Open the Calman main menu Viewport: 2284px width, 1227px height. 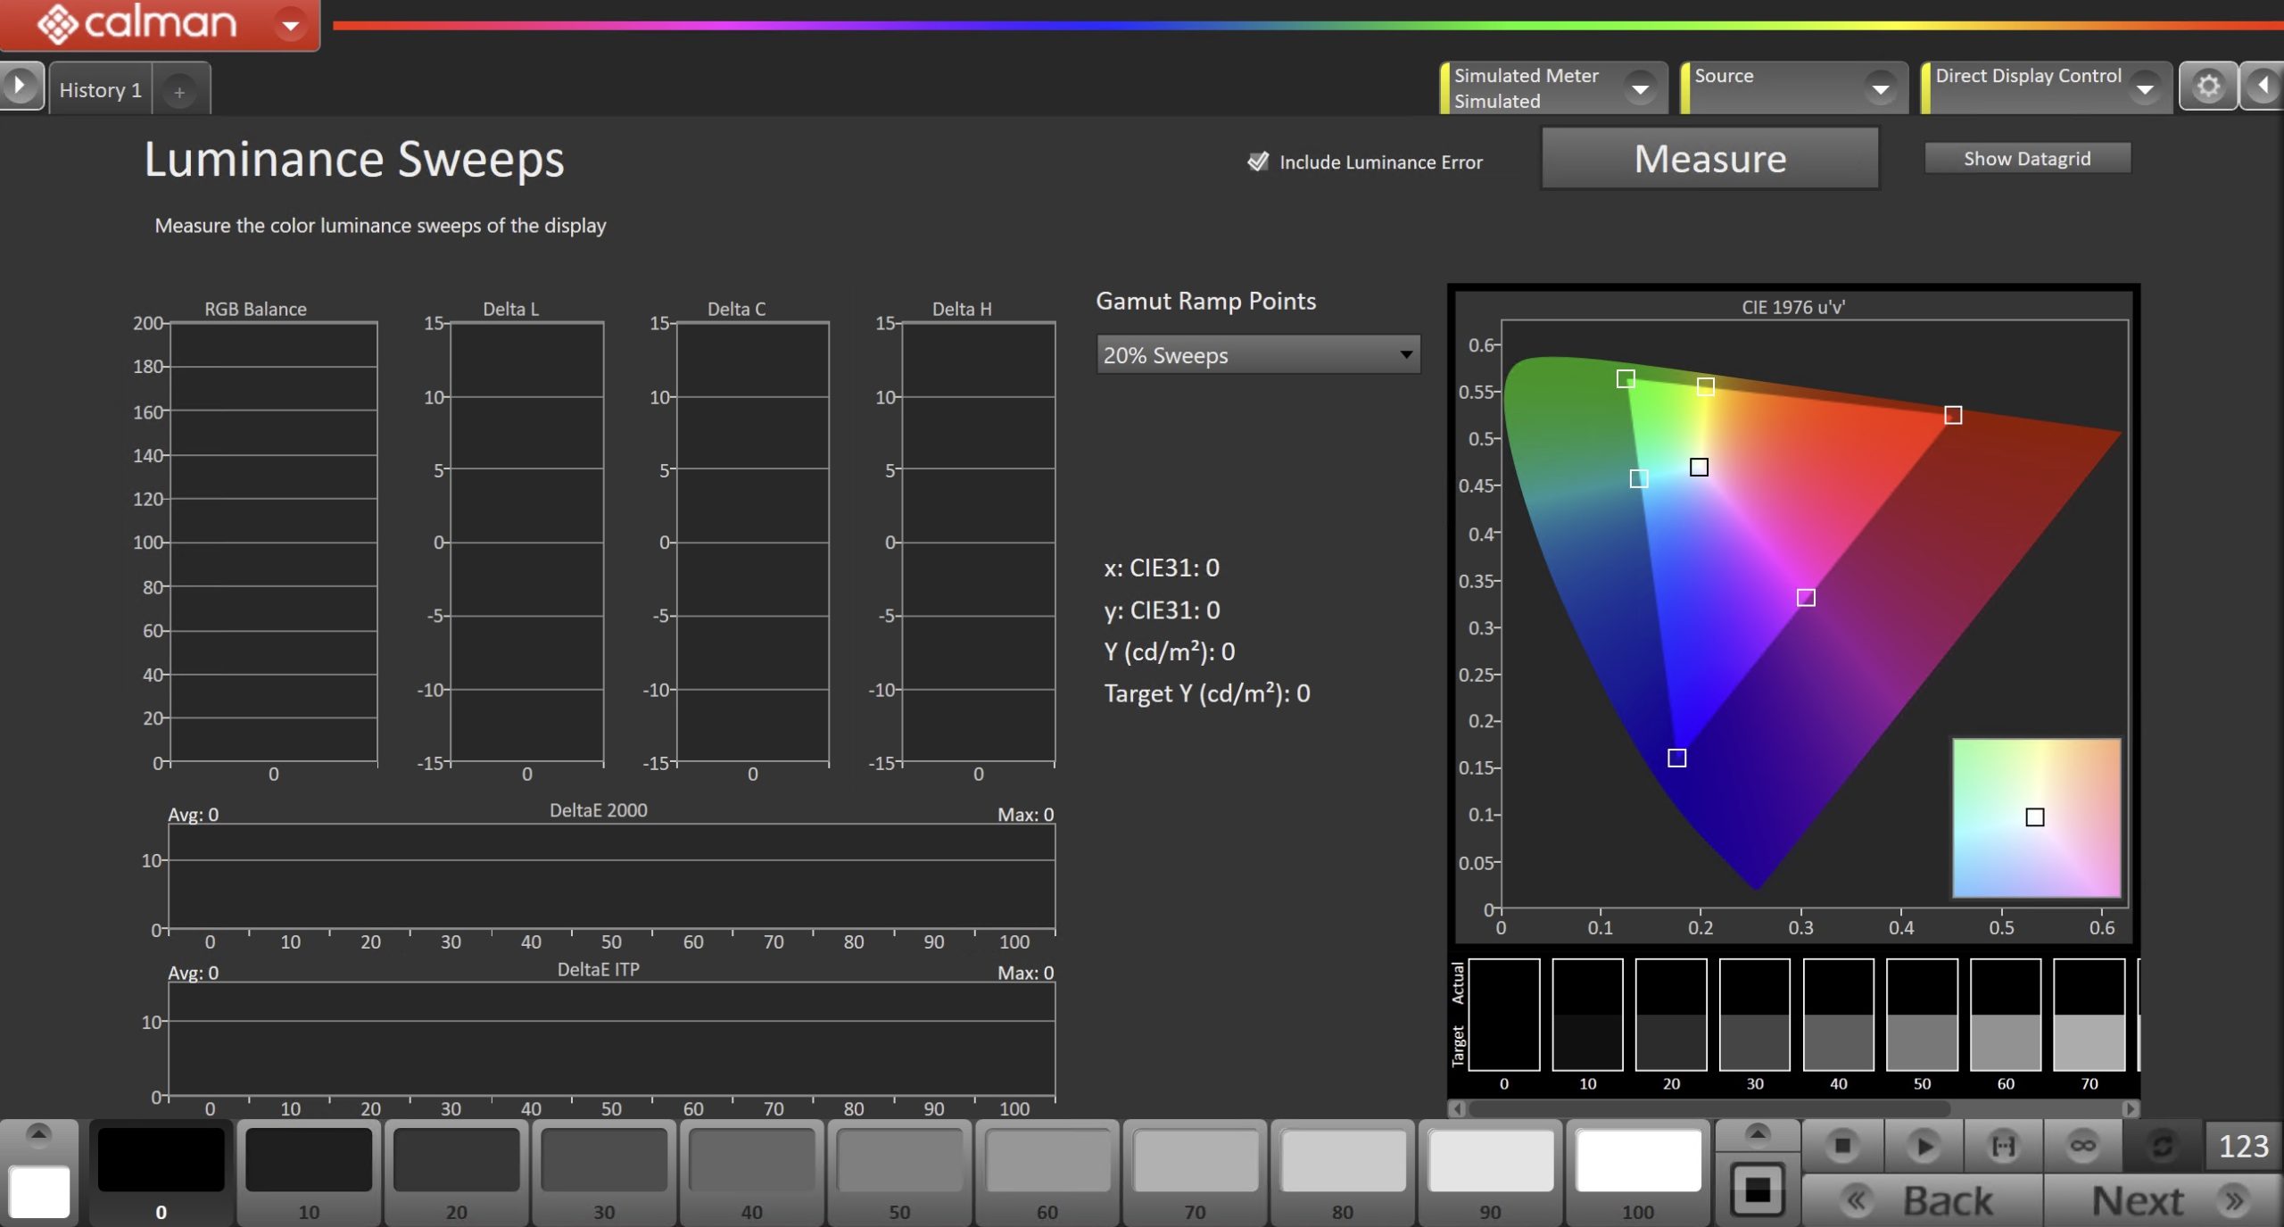(290, 25)
